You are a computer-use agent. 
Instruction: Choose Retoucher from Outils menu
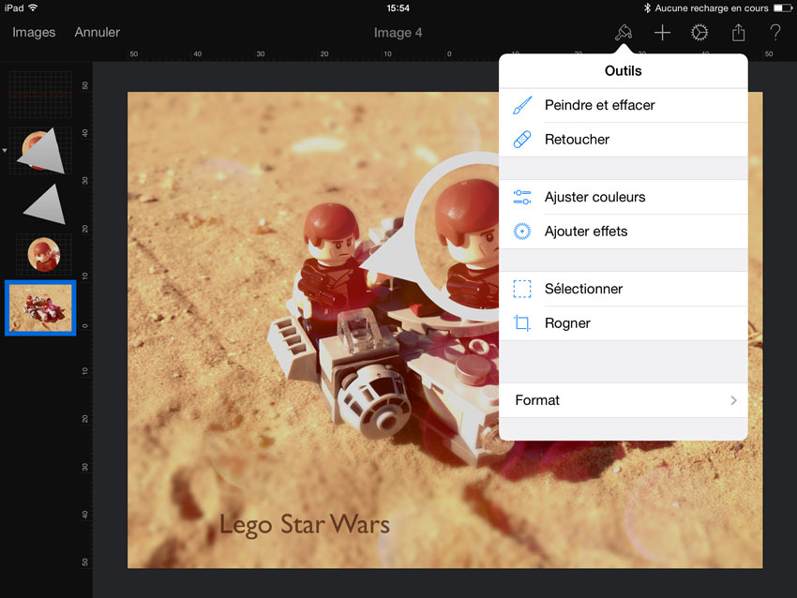pos(624,140)
